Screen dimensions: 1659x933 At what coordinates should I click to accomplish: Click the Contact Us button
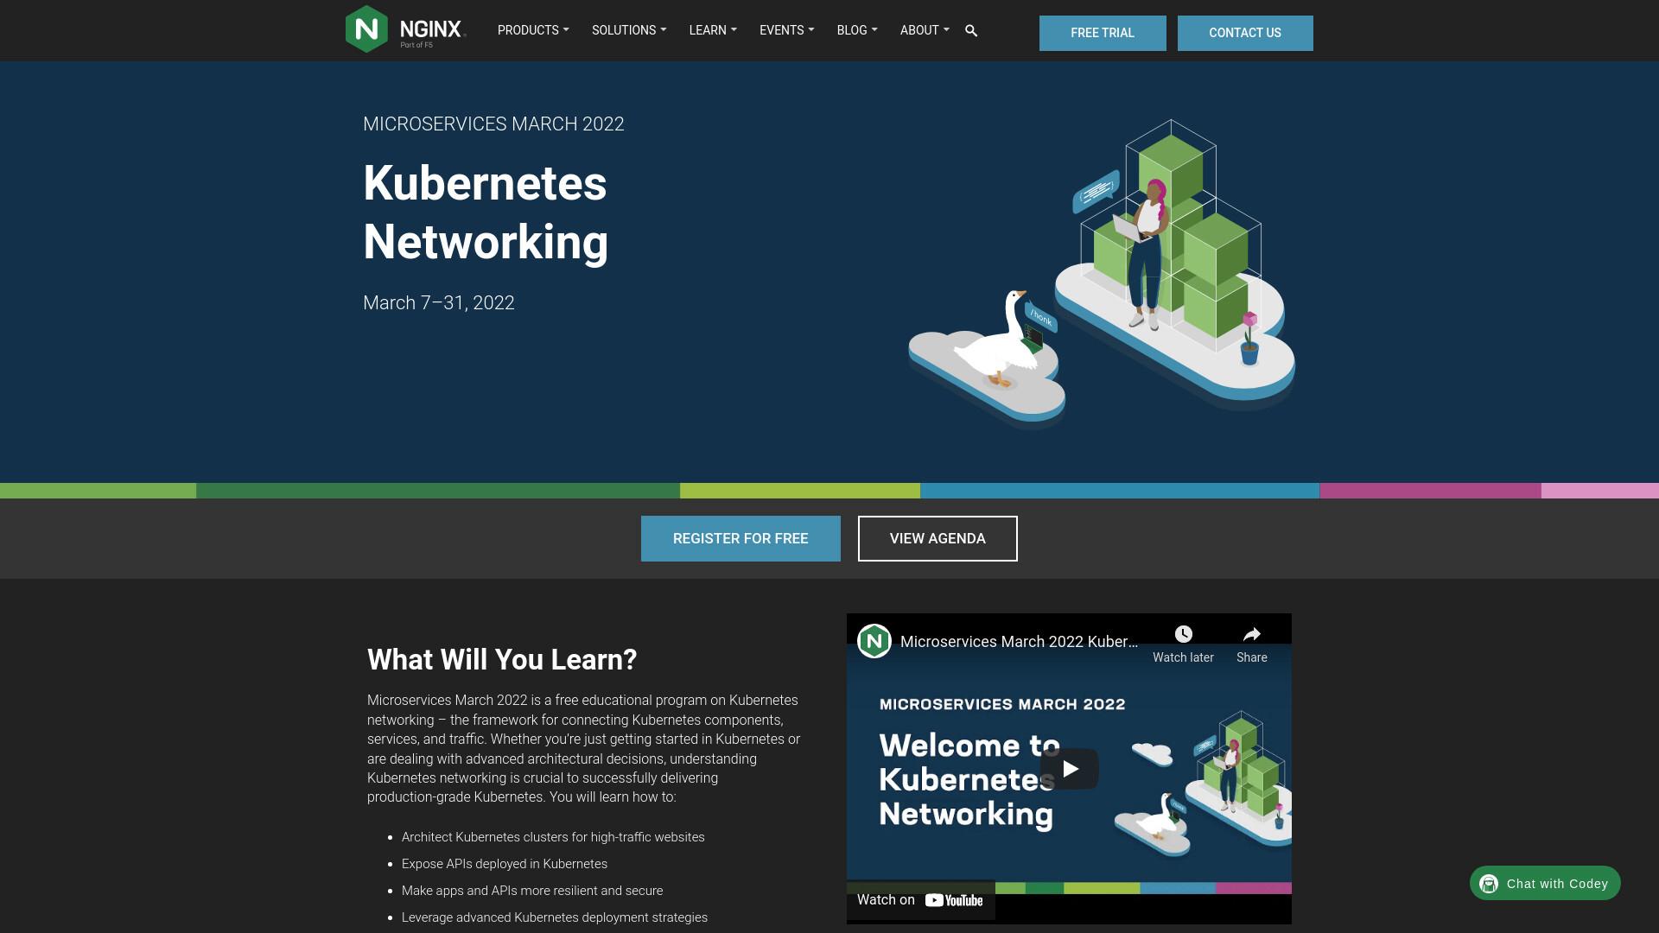pyautogui.click(x=1245, y=33)
